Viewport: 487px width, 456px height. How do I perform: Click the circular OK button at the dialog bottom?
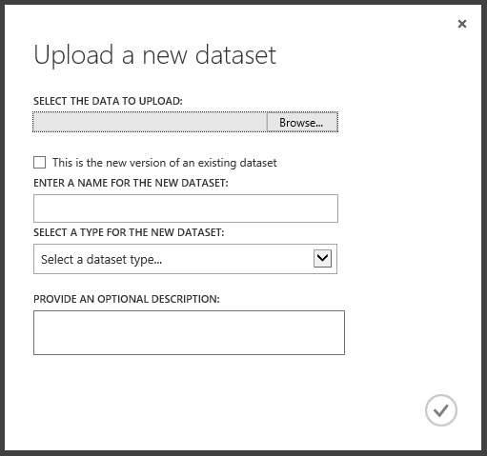point(441,410)
